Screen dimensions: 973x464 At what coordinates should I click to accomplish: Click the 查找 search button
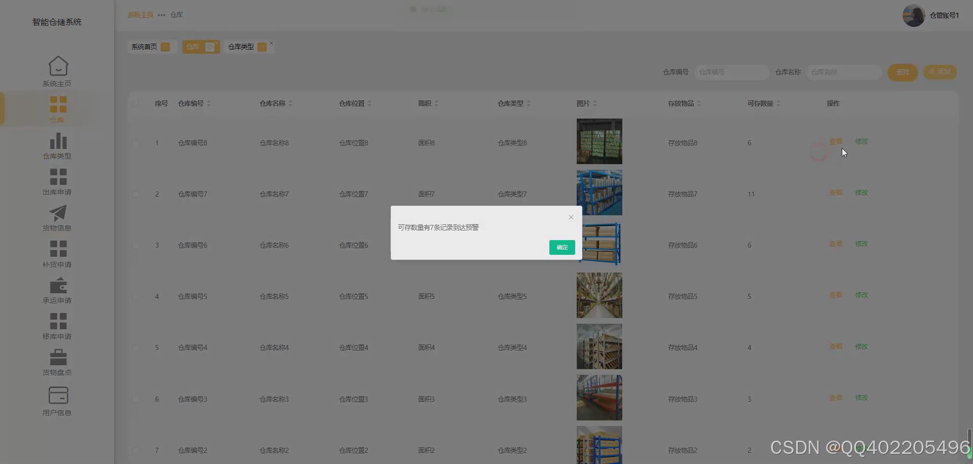(x=903, y=72)
